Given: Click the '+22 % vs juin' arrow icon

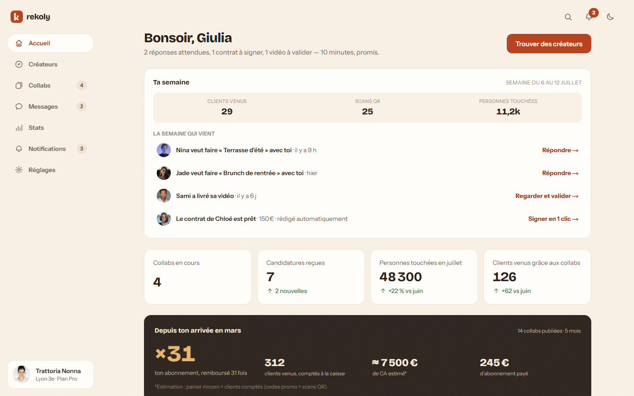Looking at the screenshot, I should pos(383,291).
